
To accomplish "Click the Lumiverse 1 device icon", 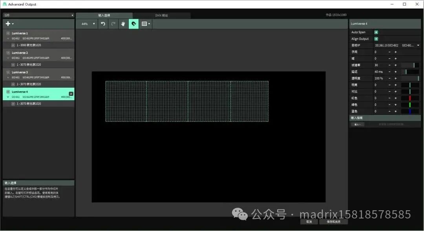I will coord(8,33).
